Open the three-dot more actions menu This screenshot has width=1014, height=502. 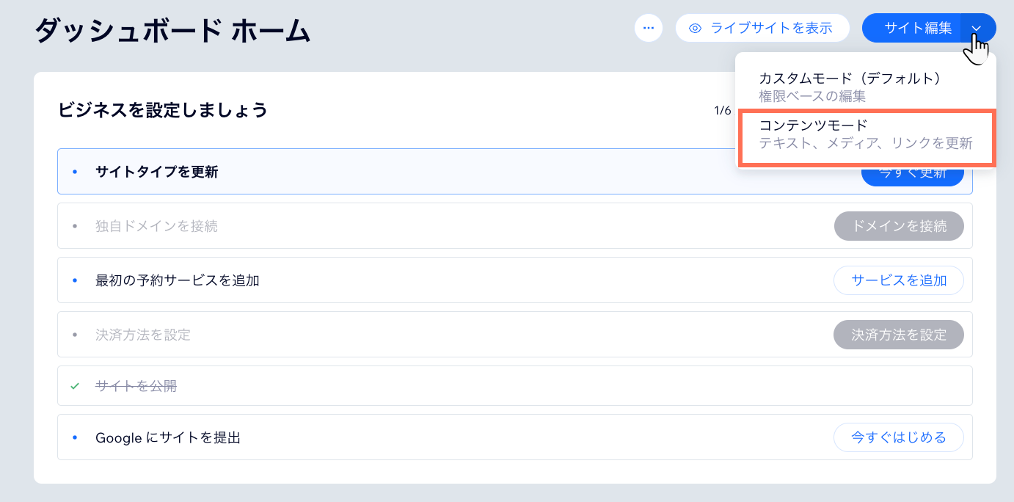pos(649,28)
